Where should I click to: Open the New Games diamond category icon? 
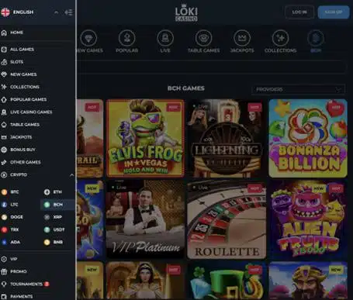[88, 38]
